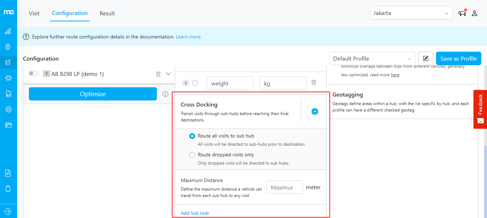The image size is (487, 218).
Task: Toggle the AB 8298 LP vehicle switch
Action: coord(33,74)
